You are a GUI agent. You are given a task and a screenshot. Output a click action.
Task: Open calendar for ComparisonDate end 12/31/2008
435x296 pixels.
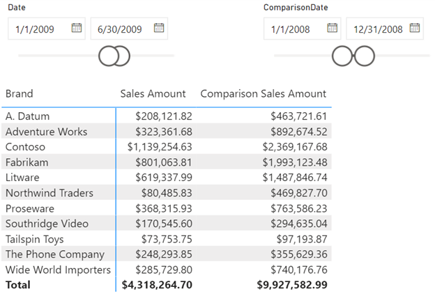coord(415,28)
